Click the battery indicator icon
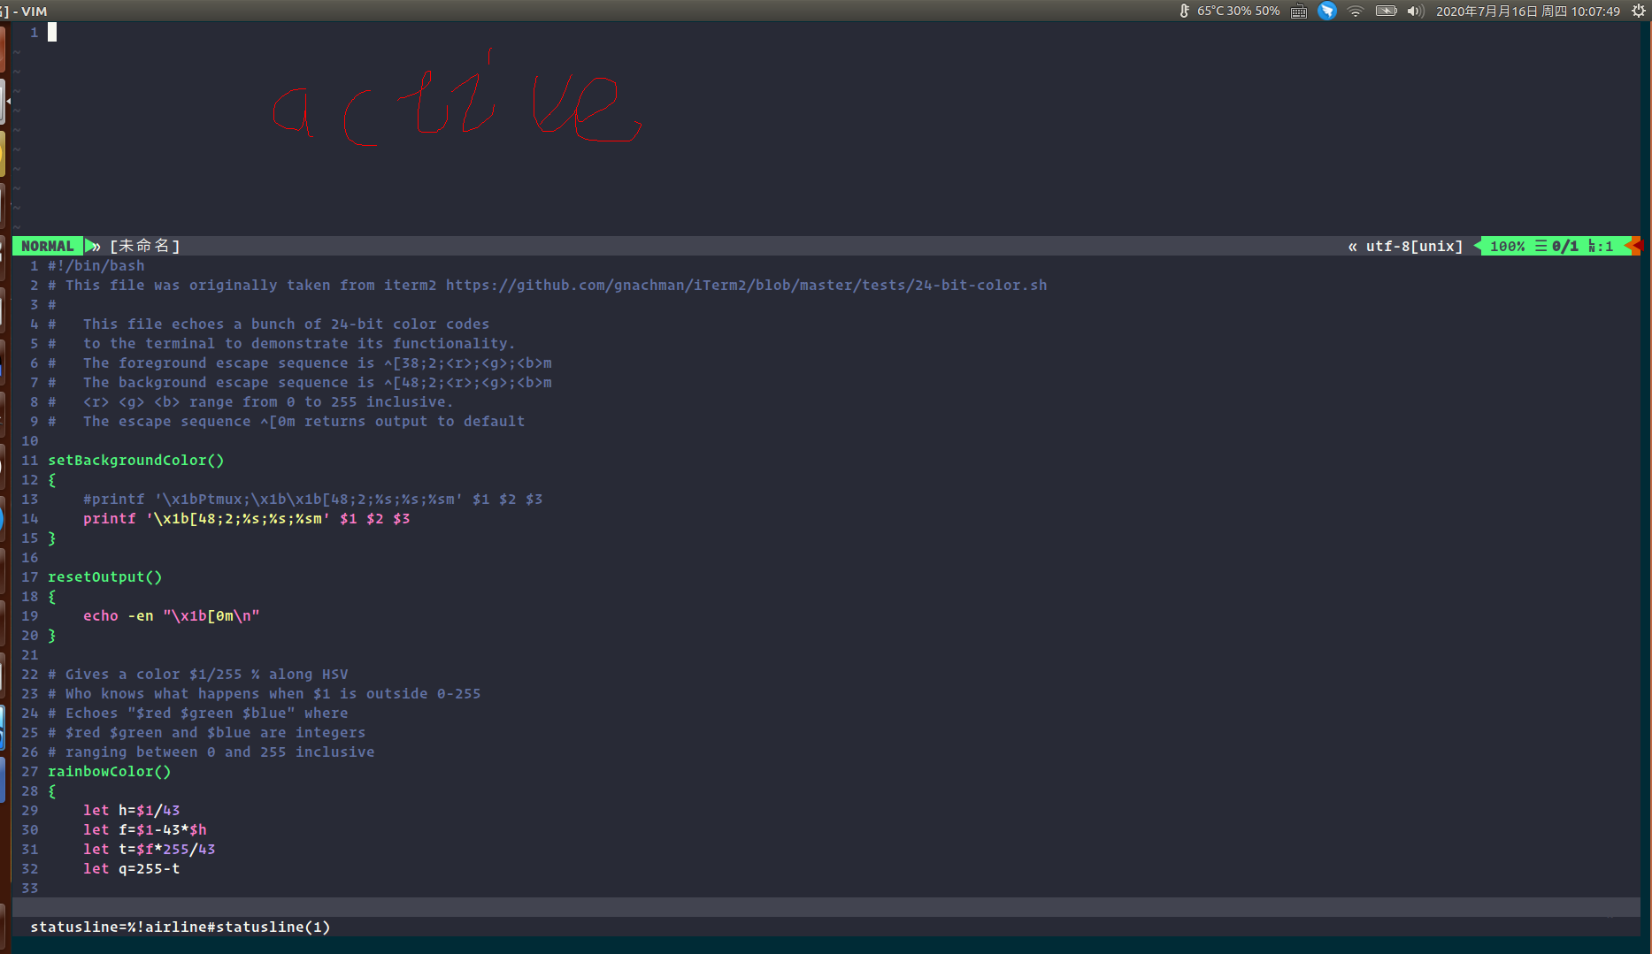 pyautogui.click(x=1386, y=11)
